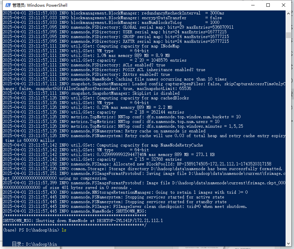Click 'using no compression' log line

coord(55,178)
